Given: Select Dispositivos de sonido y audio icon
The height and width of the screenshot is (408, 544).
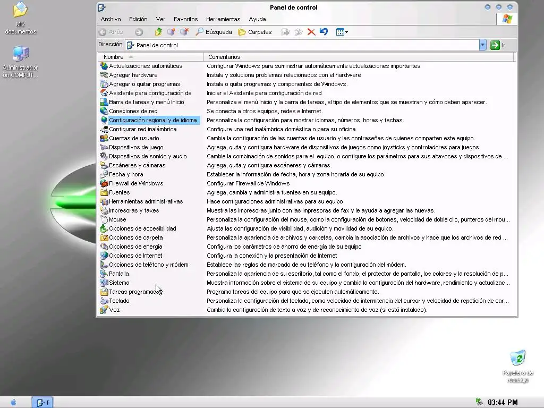Looking at the screenshot, I should [104, 156].
